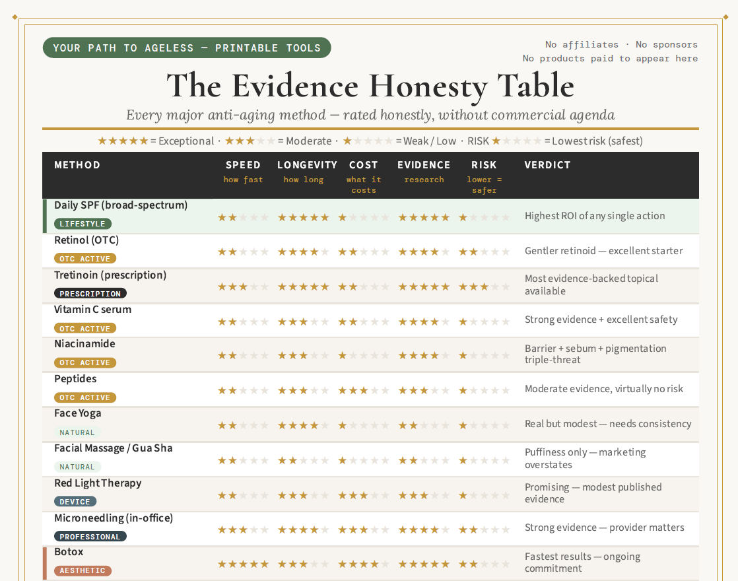The width and height of the screenshot is (738, 581).
Task: Click the OTC ACTIVE tag under Retinol (OTC)
Action: pyautogui.click(x=85, y=259)
